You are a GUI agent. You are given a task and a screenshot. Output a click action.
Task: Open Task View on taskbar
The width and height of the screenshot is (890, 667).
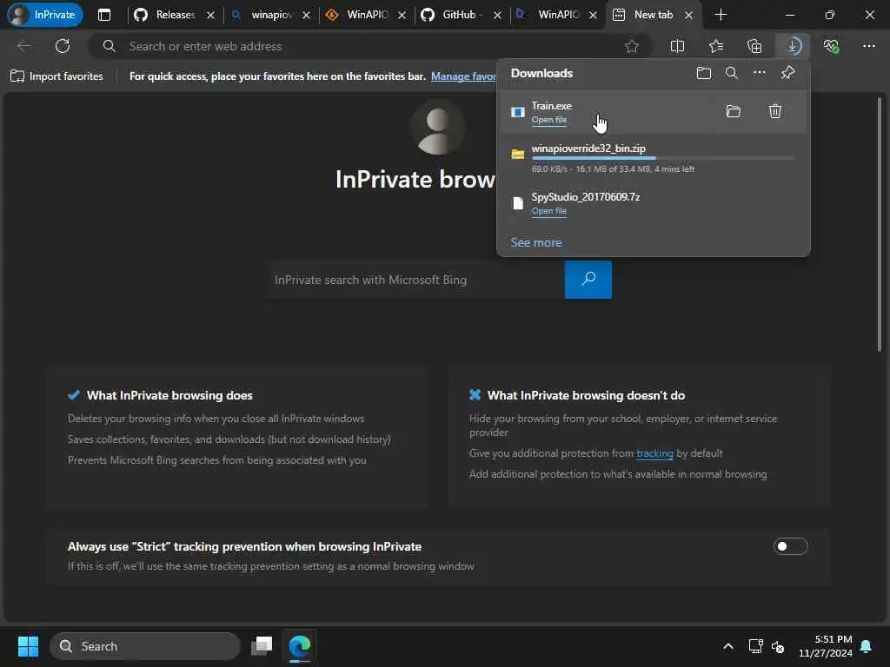click(x=262, y=646)
